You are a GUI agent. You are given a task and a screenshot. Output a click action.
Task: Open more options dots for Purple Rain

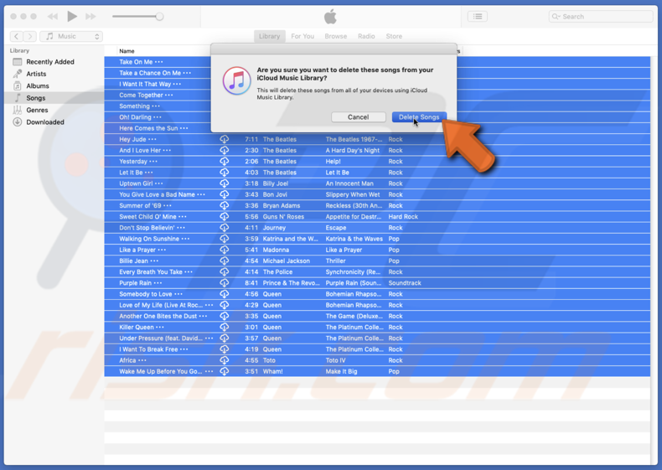(x=158, y=283)
